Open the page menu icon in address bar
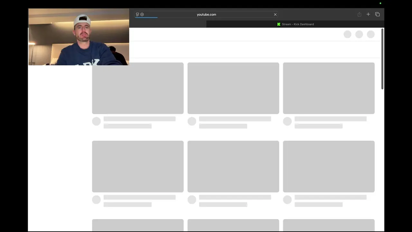This screenshot has height=232, width=412. pyautogui.click(x=137, y=15)
